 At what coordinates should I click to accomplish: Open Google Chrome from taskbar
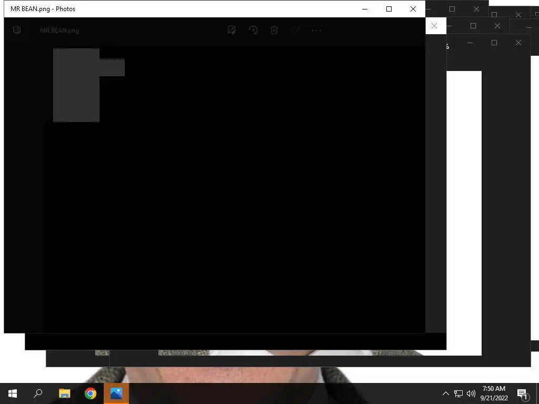tap(91, 393)
